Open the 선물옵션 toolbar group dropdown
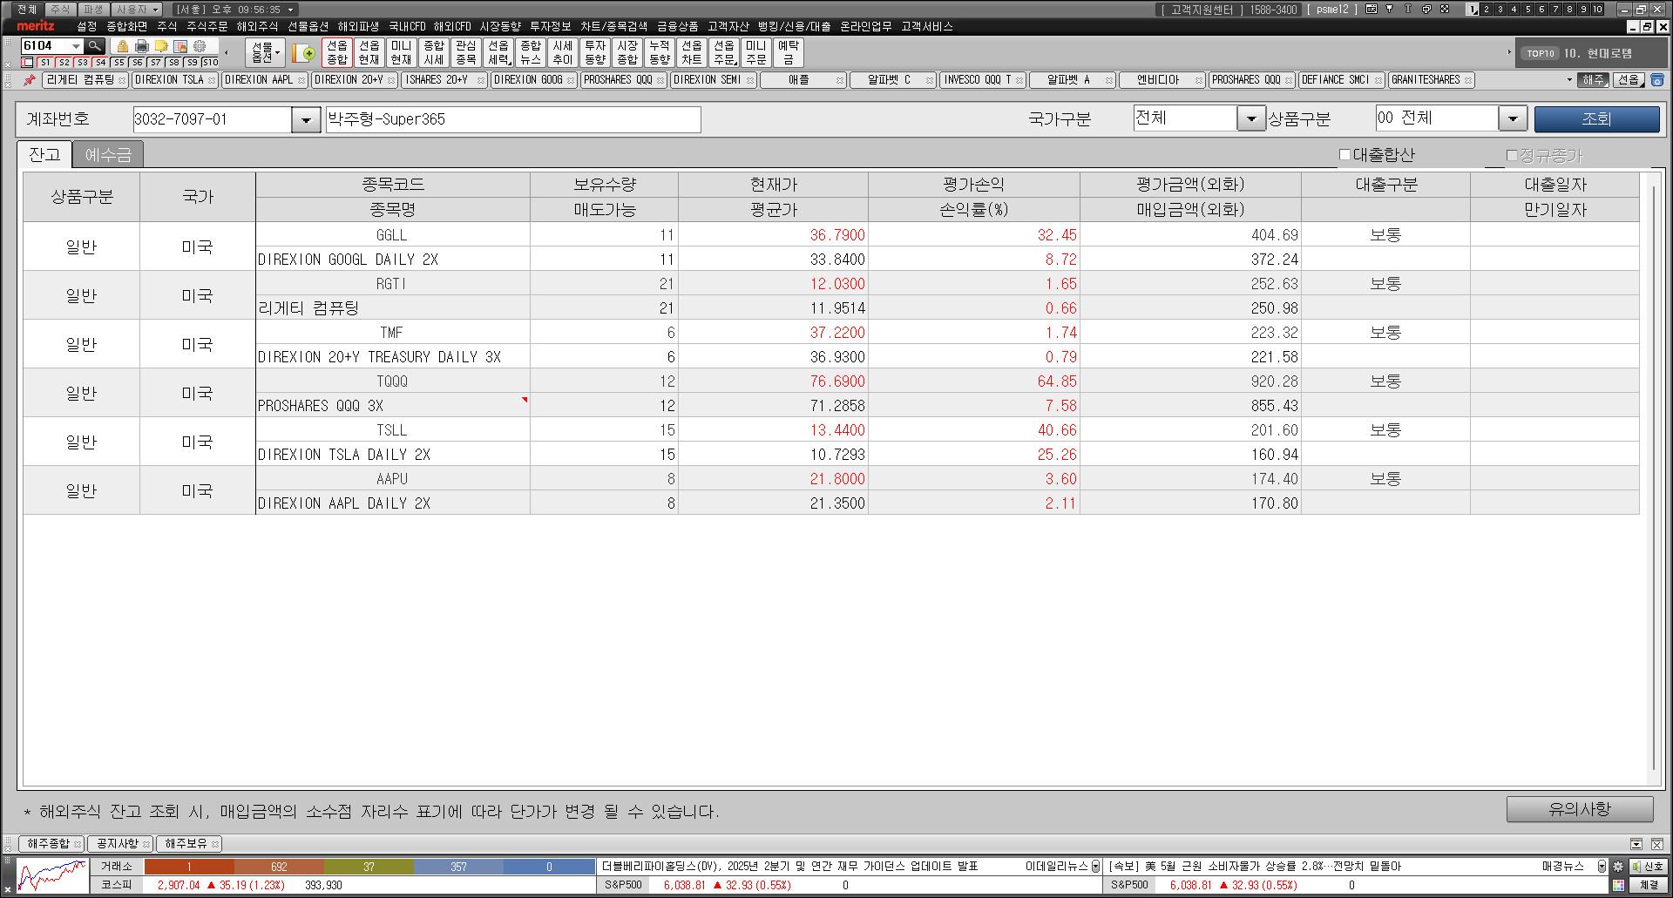 click(265, 52)
